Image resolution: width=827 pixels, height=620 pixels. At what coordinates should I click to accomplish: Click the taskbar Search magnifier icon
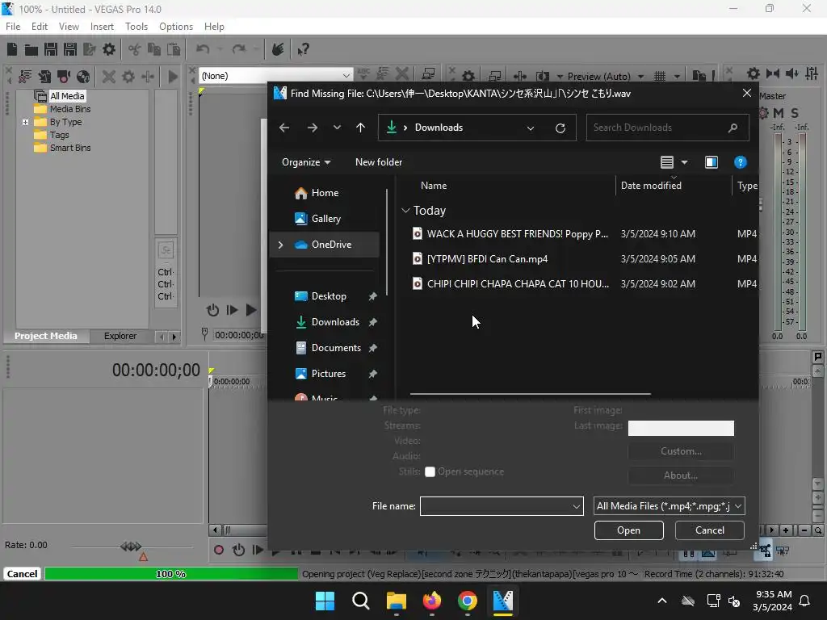361,601
